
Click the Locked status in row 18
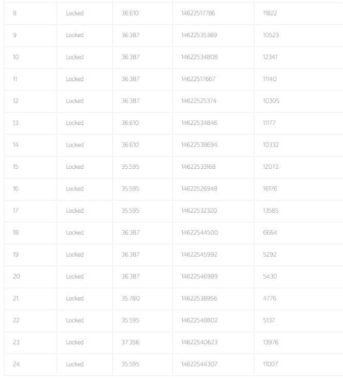pyautogui.click(x=74, y=233)
